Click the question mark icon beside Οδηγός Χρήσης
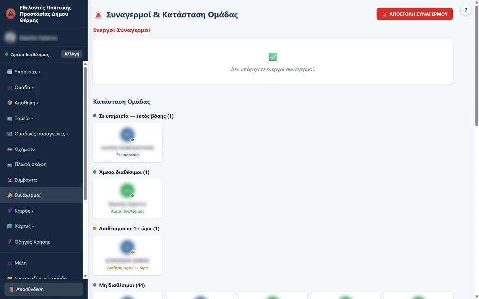 pos(10,242)
